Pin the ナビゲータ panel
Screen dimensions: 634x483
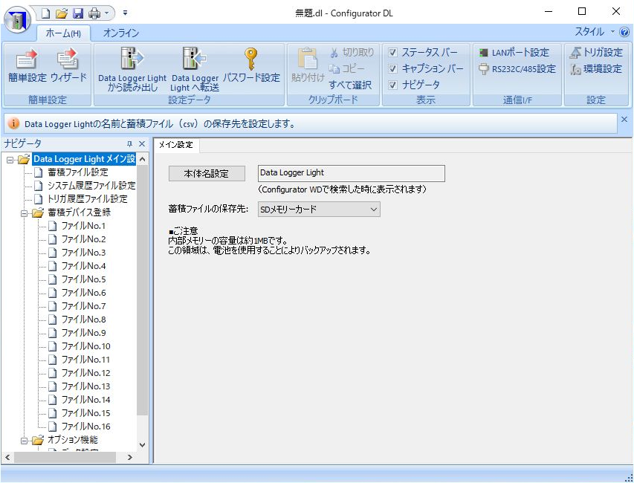[130, 144]
